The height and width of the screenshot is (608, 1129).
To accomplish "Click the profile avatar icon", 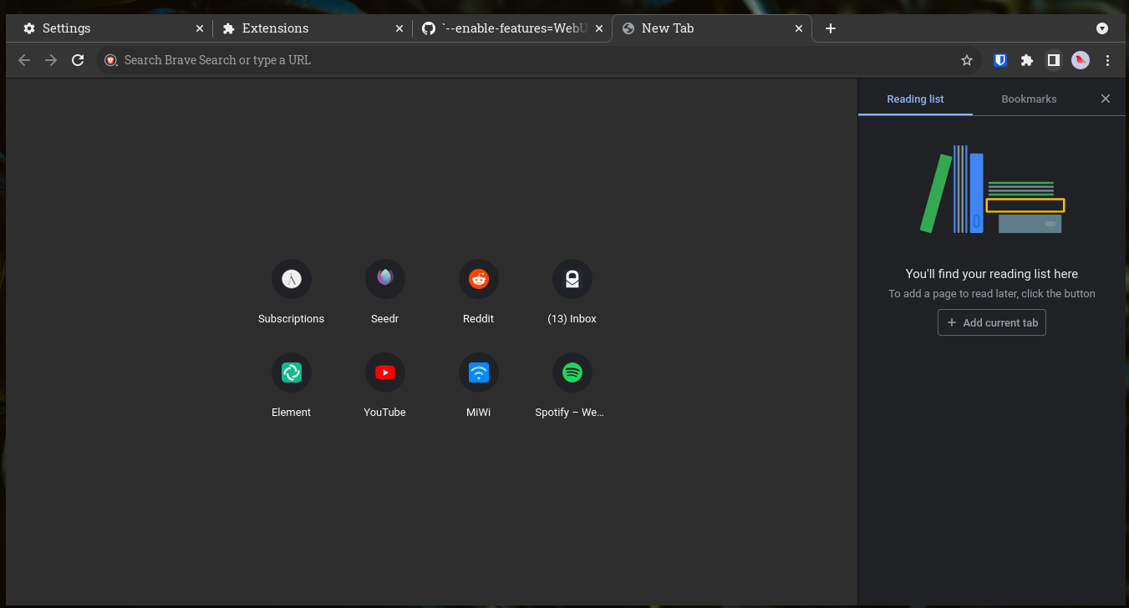I will tap(1080, 60).
